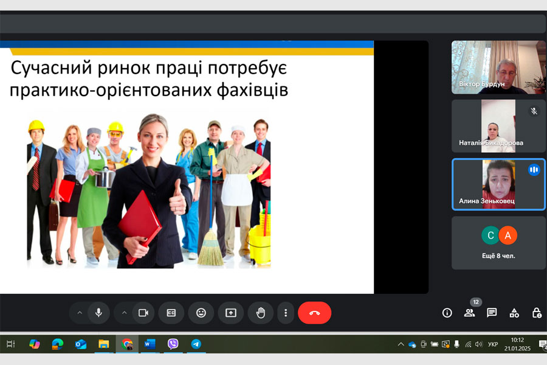This screenshot has height=365, width=547.
Task: Click the battery icon in tray
Action: point(435,344)
